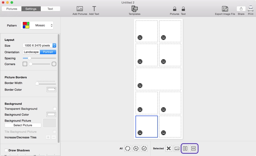Adjust the Spacing slider
Viewport: 256px width, 156px height.
[39, 58]
